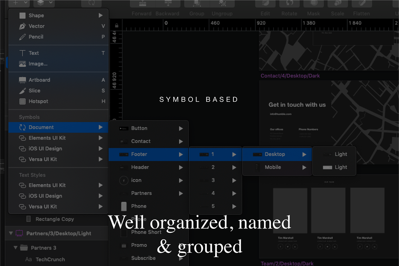Screen dimensions: 399x266
Task: Expand the Button symbol submenu
Action: tap(149, 128)
